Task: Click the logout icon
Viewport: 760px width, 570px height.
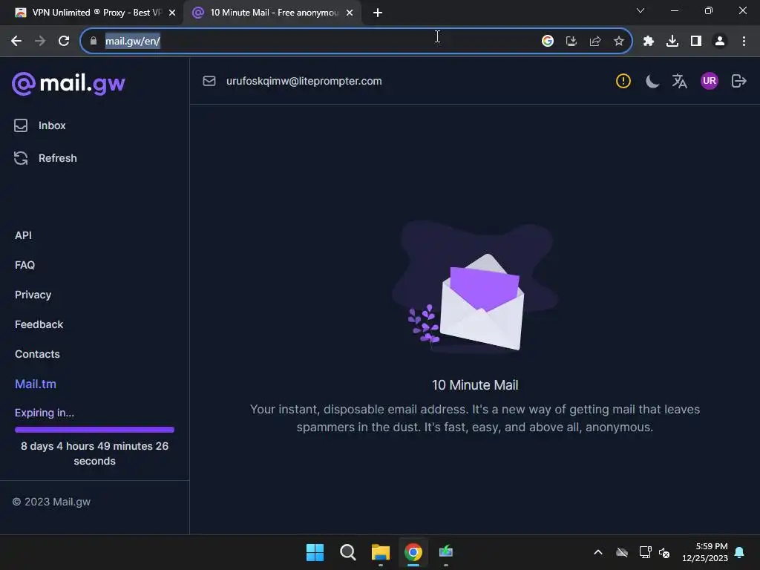Action: (738, 81)
